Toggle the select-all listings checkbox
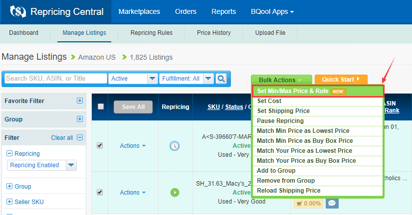This screenshot has height=215, width=412. (101, 107)
